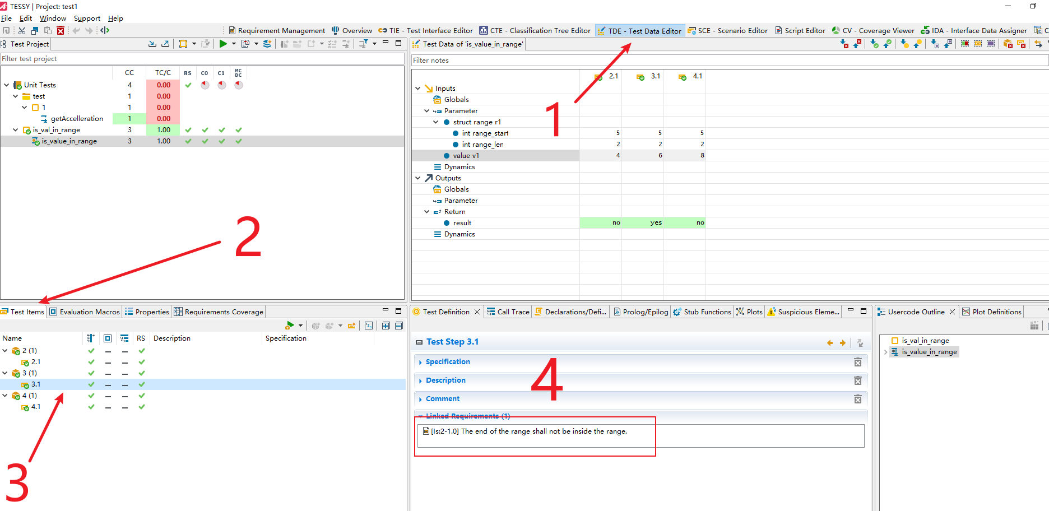Open the Requirements Coverage tab

click(x=219, y=312)
